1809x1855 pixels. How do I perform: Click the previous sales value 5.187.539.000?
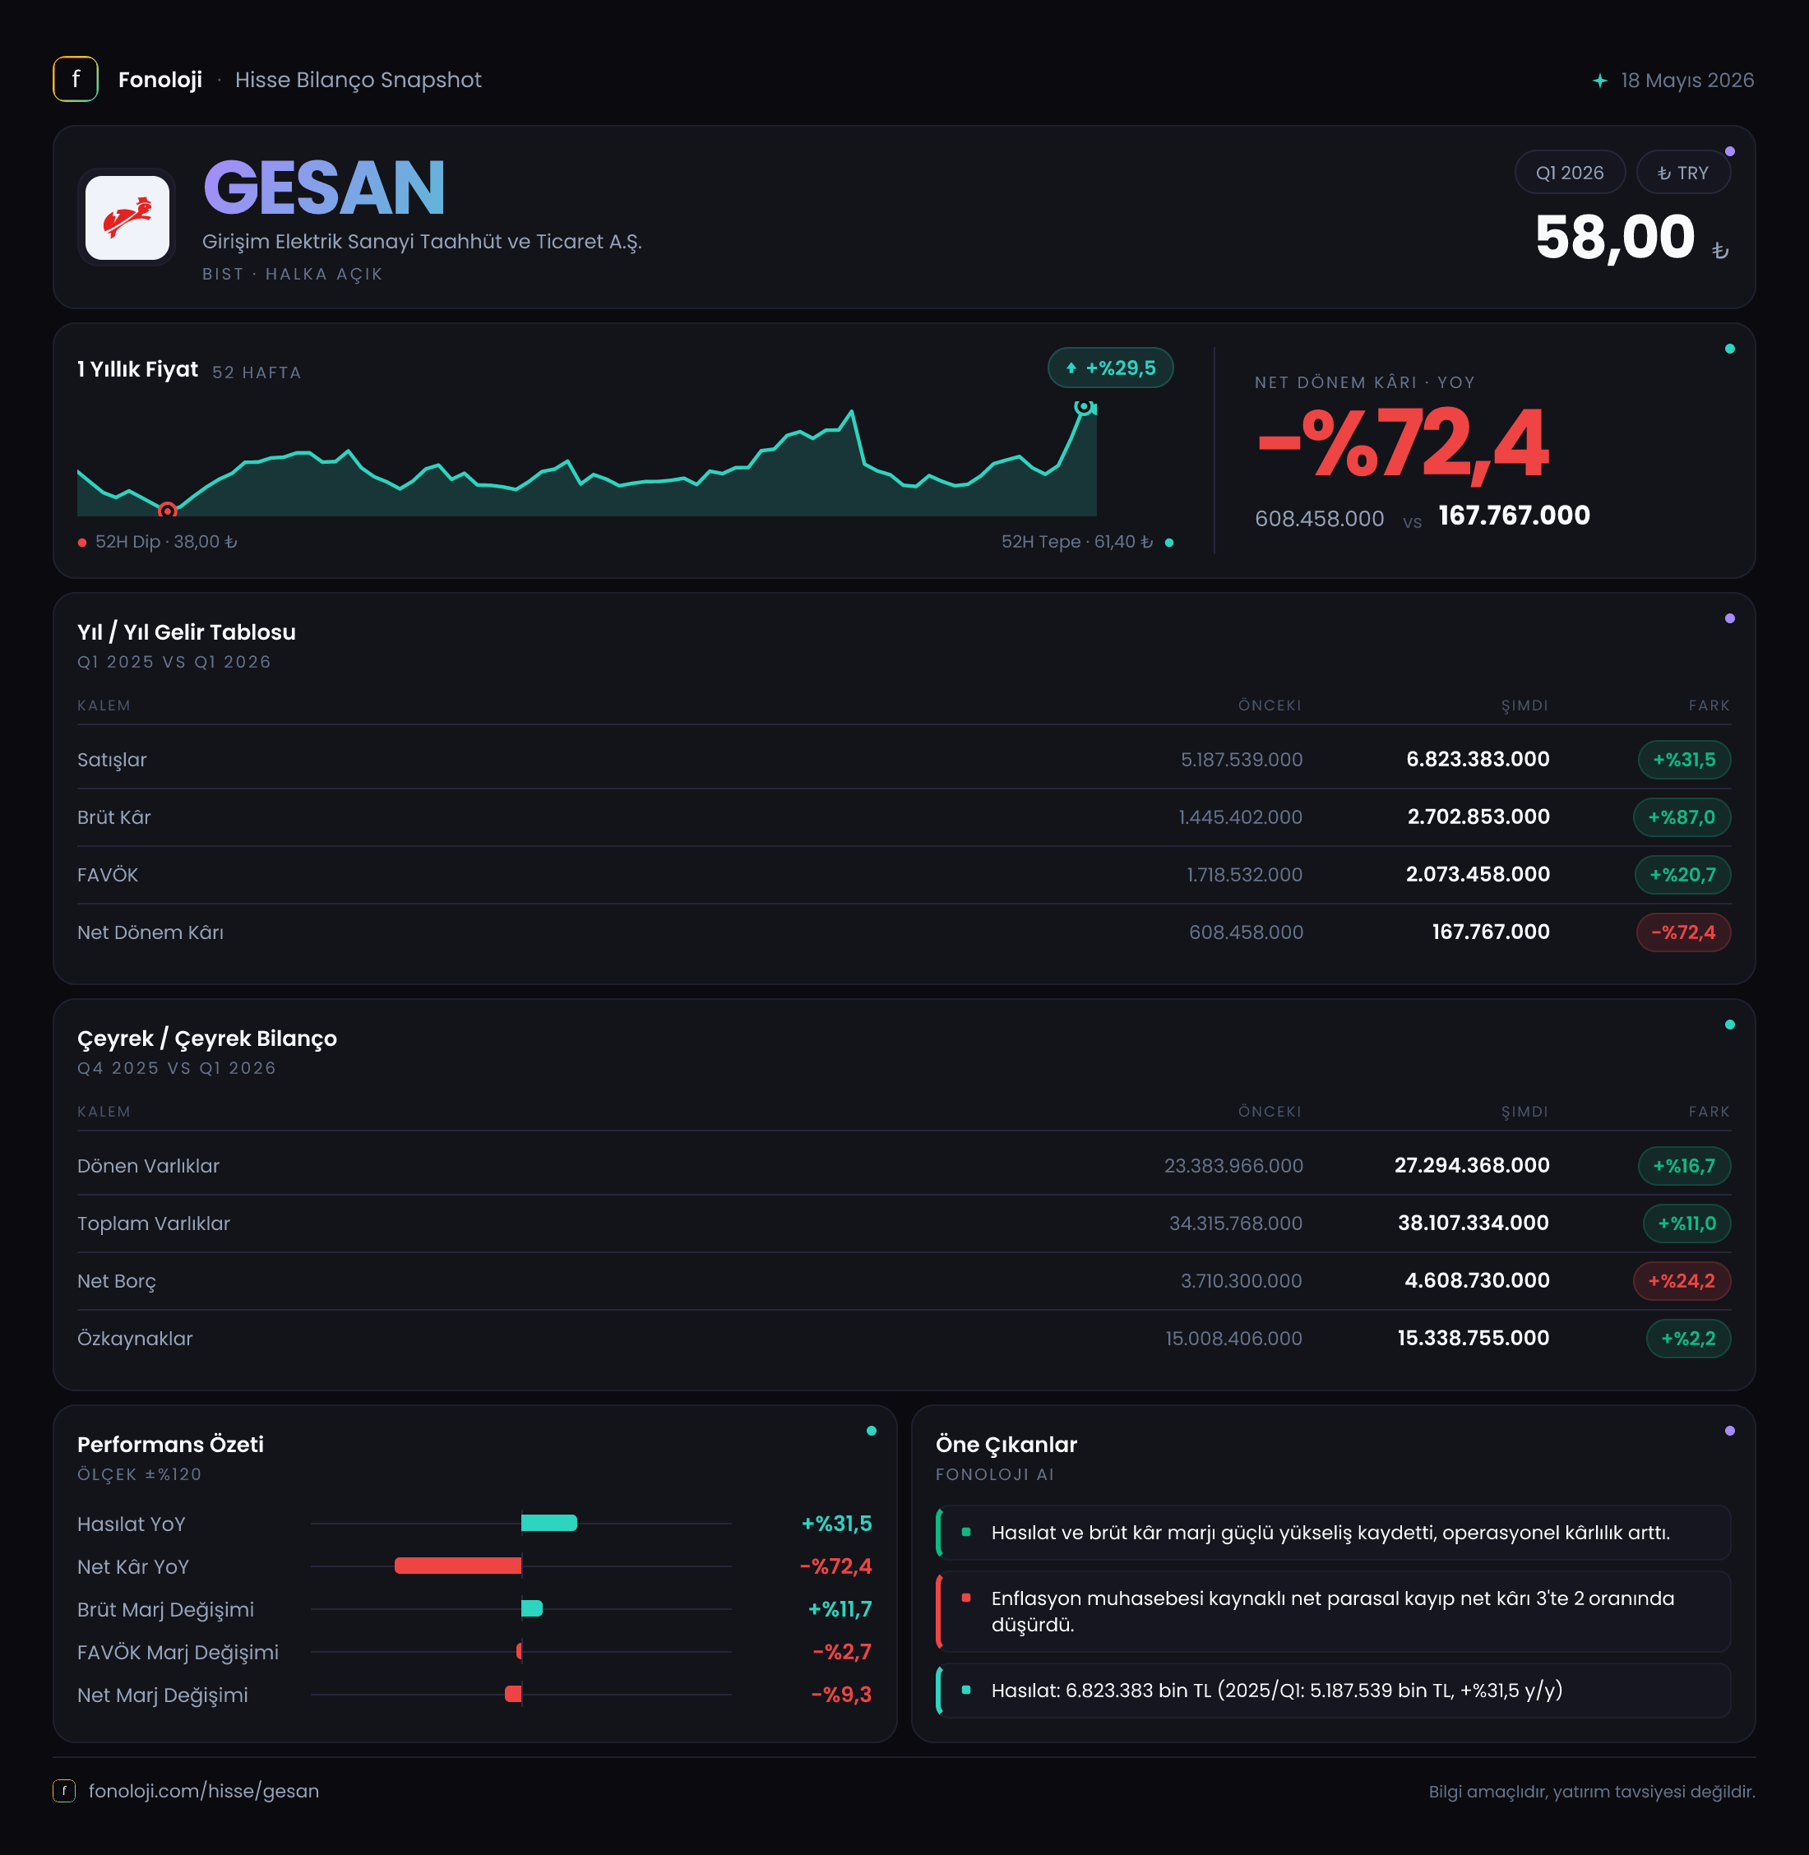(1242, 761)
